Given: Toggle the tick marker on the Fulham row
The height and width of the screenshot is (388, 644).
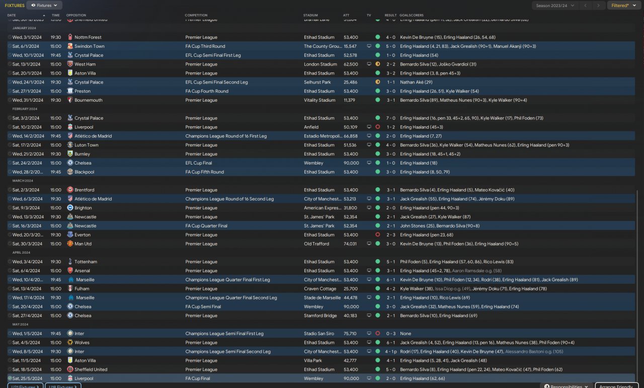Looking at the screenshot, I should pyautogui.click(x=10, y=289).
